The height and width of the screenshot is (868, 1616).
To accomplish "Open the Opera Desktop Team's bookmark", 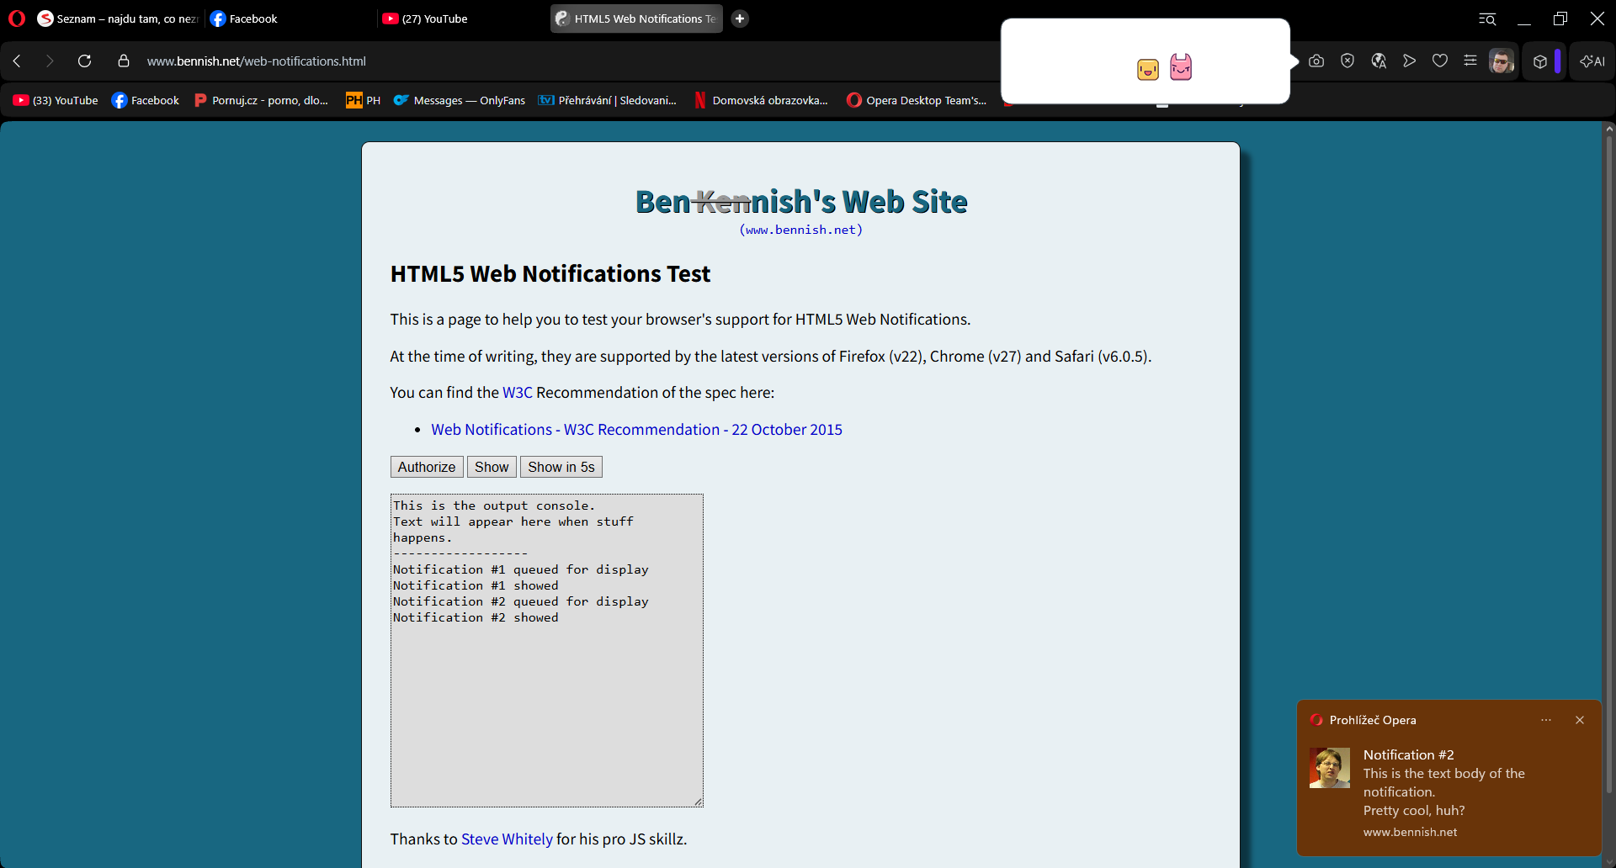I will pyautogui.click(x=917, y=100).
